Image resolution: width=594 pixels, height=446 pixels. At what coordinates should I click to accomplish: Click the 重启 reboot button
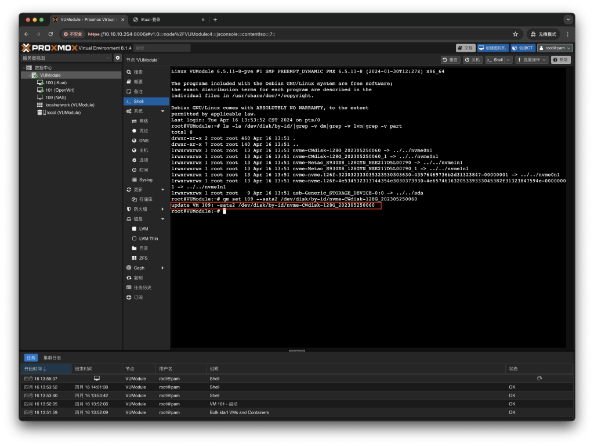tap(450, 60)
